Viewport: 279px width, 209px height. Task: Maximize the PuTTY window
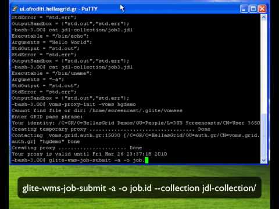point(253,9)
